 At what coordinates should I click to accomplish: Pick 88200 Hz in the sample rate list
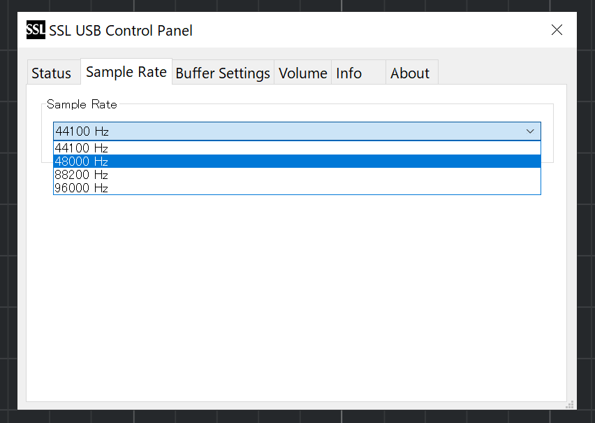coord(297,175)
